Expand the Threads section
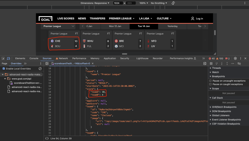Screen dimensions: 249x141 pyautogui.click(x=216, y=68)
